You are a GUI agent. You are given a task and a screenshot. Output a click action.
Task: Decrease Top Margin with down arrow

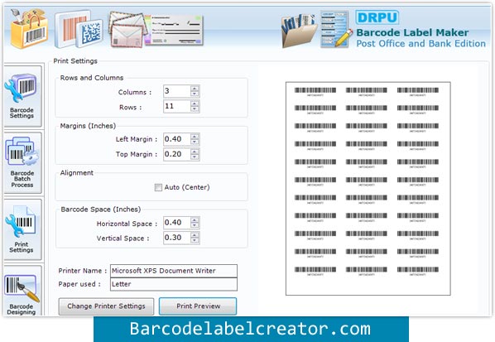pyautogui.click(x=195, y=157)
